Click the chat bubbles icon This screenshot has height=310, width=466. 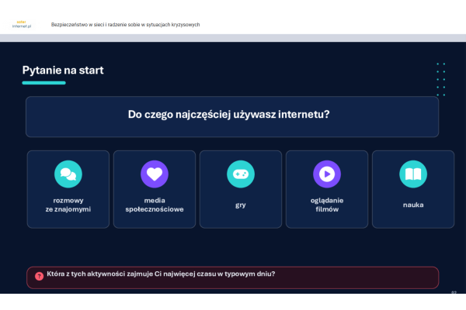(x=68, y=174)
